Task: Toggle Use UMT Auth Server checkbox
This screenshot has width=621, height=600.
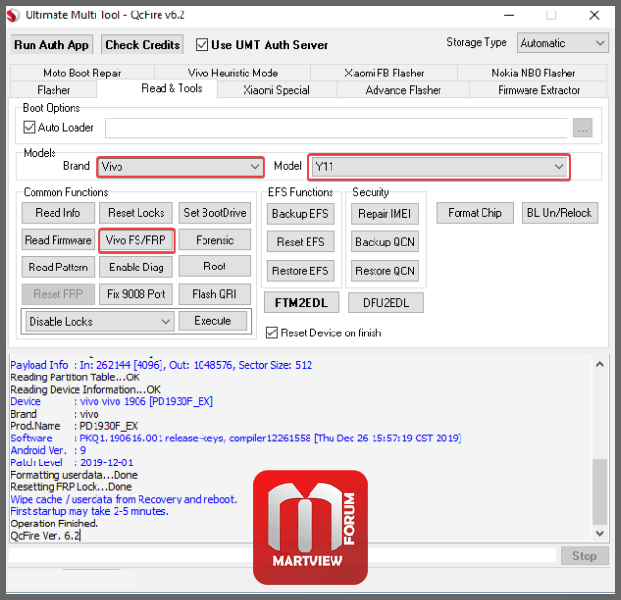Action: 202,45
